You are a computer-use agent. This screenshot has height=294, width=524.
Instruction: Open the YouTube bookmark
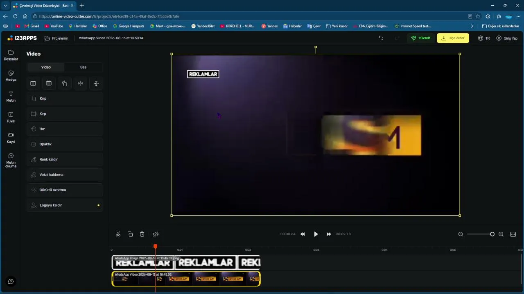click(54, 26)
